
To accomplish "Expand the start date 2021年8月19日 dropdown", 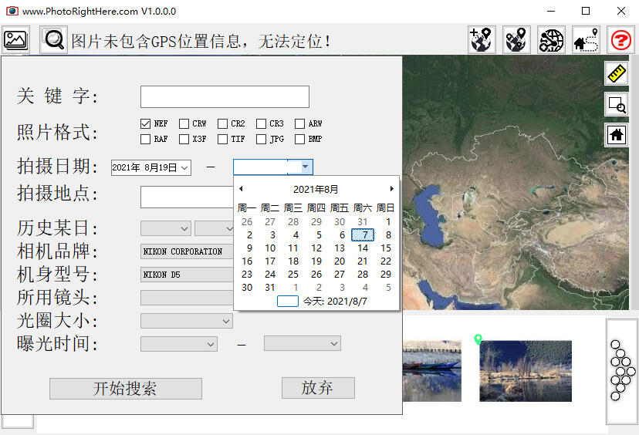I will click(185, 167).
